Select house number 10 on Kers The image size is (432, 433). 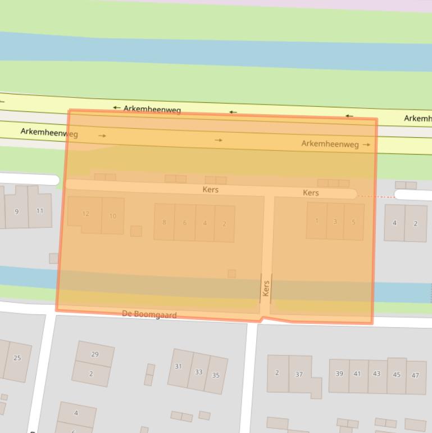pyautogui.click(x=113, y=216)
